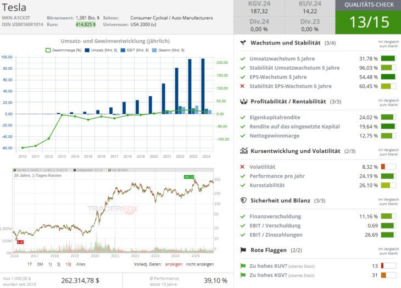This screenshot has width=401, height=288.
Task: Click the highlighted Kurs value 414,825 $
Action: 86,25
